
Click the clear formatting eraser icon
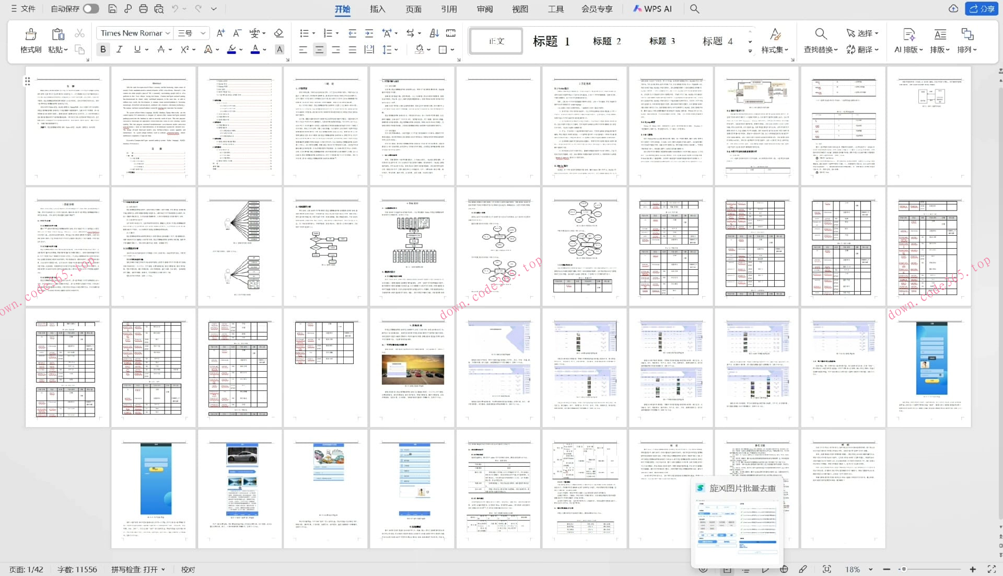point(278,33)
